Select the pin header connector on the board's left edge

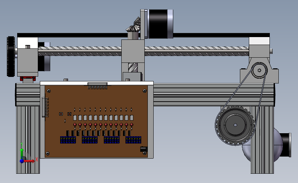pos(46,107)
